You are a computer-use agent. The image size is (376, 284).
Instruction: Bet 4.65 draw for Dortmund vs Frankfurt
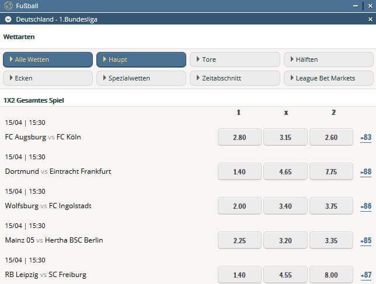(x=286, y=171)
